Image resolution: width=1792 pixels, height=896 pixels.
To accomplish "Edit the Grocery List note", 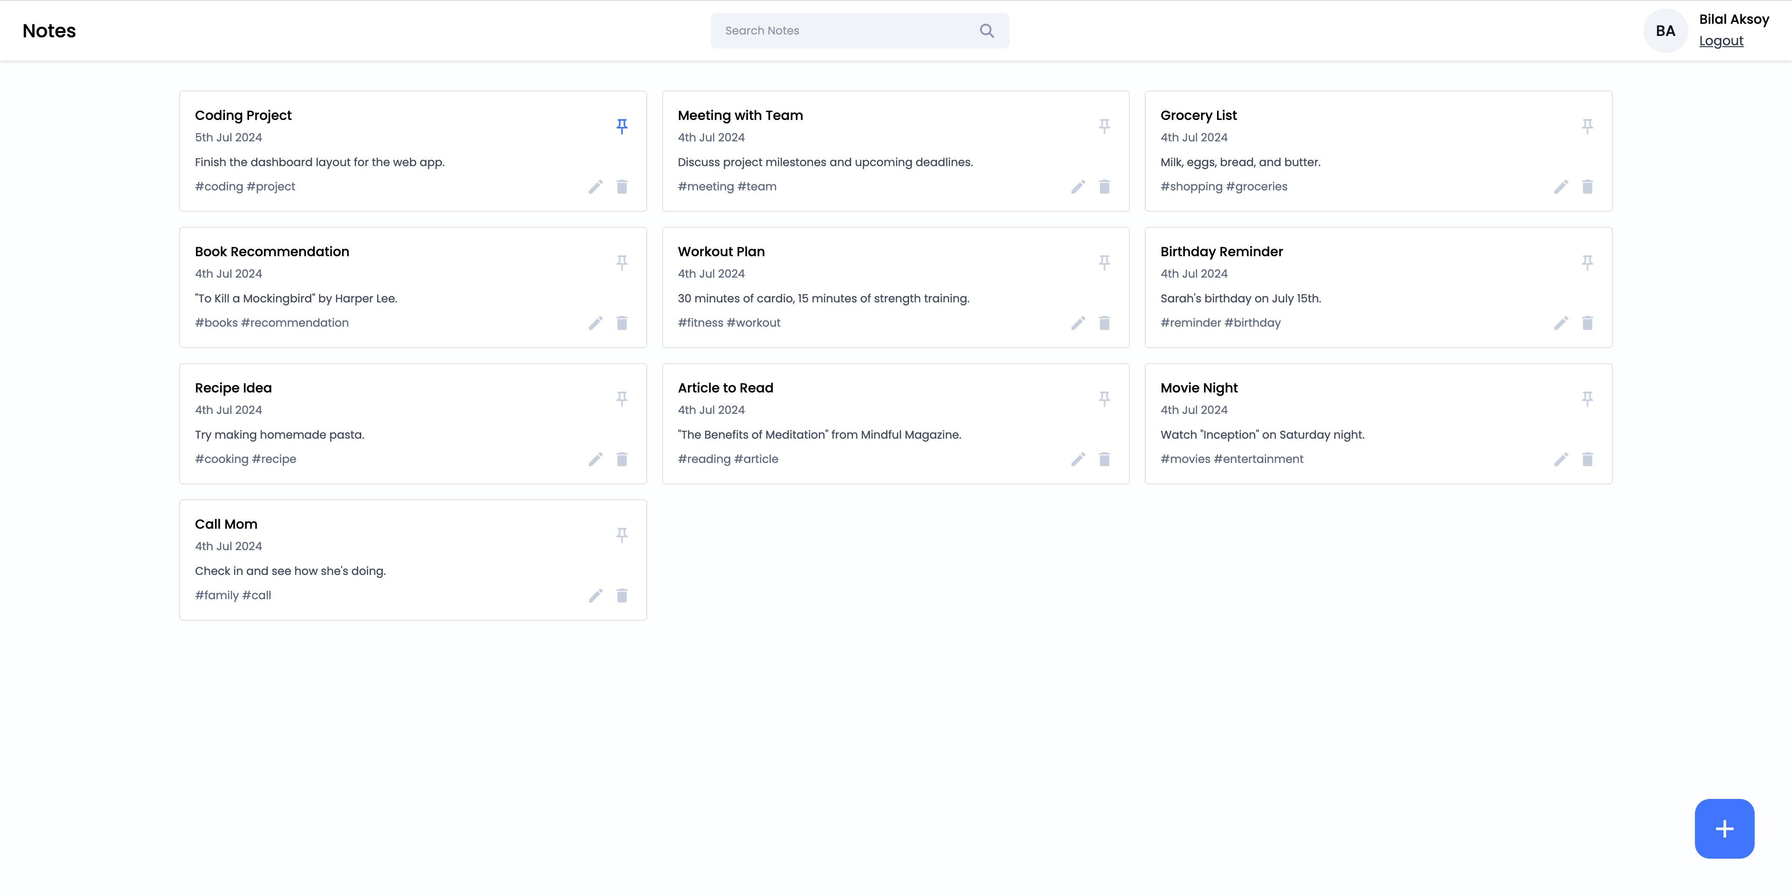I will [1561, 187].
